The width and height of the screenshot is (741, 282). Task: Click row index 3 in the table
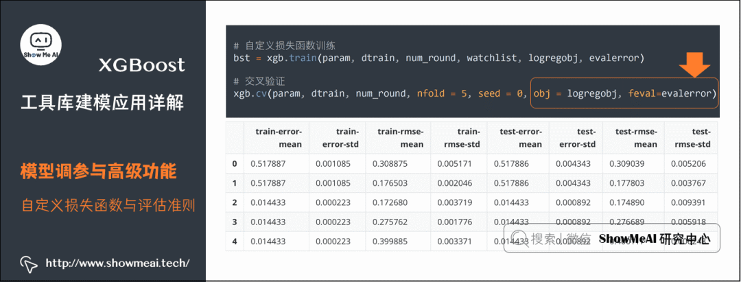tap(235, 222)
